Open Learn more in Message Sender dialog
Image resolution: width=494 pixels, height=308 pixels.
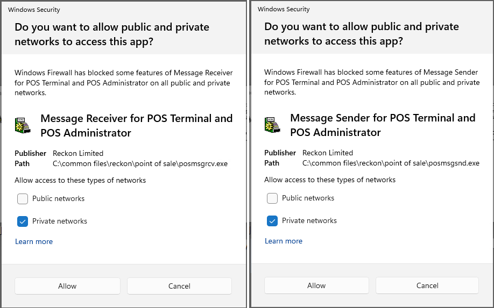click(284, 241)
